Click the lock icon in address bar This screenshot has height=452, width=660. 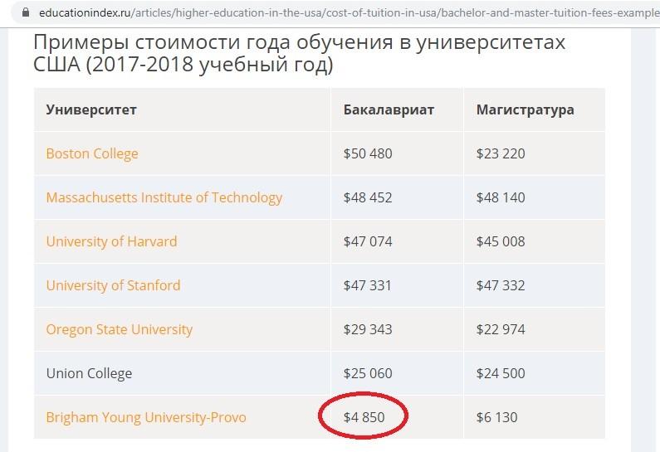(x=25, y=12)
